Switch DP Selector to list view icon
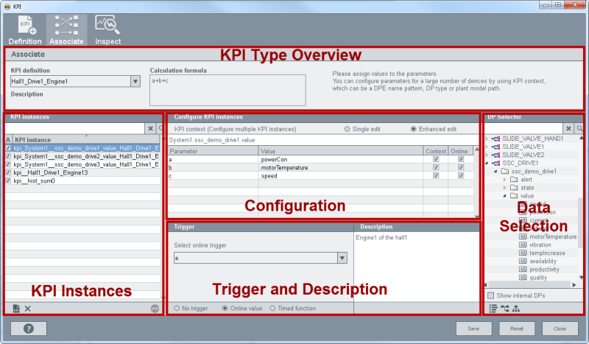This screenshot has width=589, height=344. [493, 309]
